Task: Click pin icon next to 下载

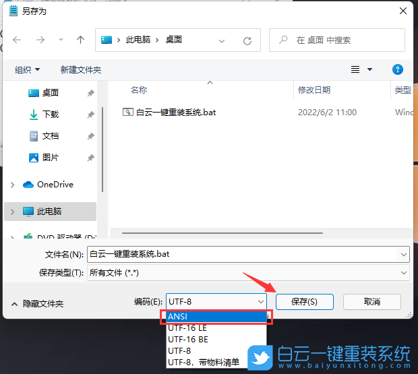Action: tap(90, 115)
